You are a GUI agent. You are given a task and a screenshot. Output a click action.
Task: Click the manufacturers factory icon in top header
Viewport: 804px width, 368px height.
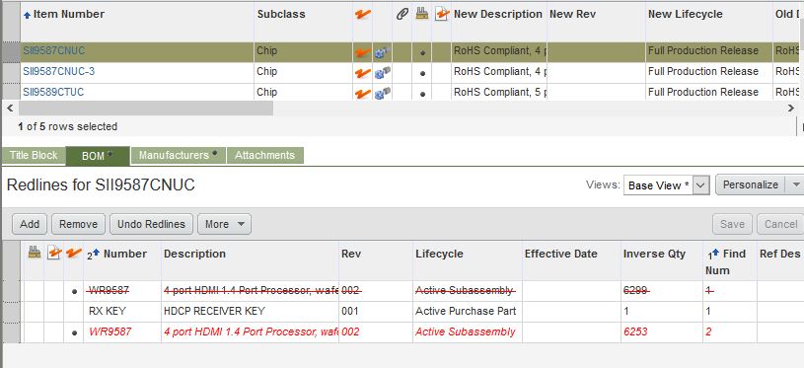(422, 15)
